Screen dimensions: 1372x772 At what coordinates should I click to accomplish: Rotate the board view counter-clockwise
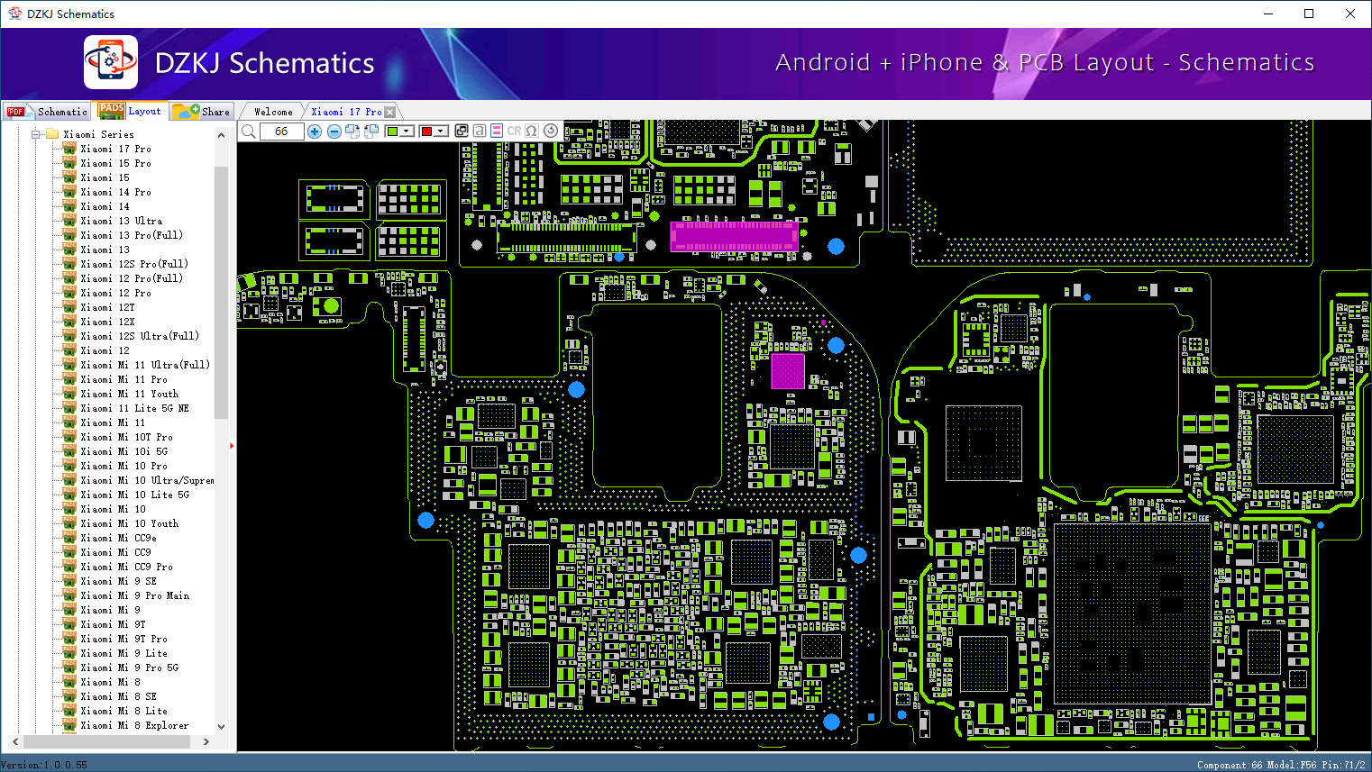pos(370,132)
